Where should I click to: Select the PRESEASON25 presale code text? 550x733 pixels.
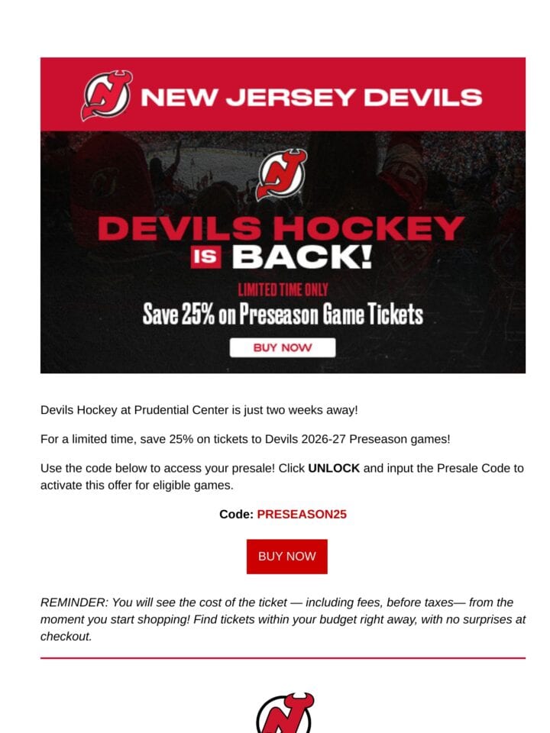[302, 514]
